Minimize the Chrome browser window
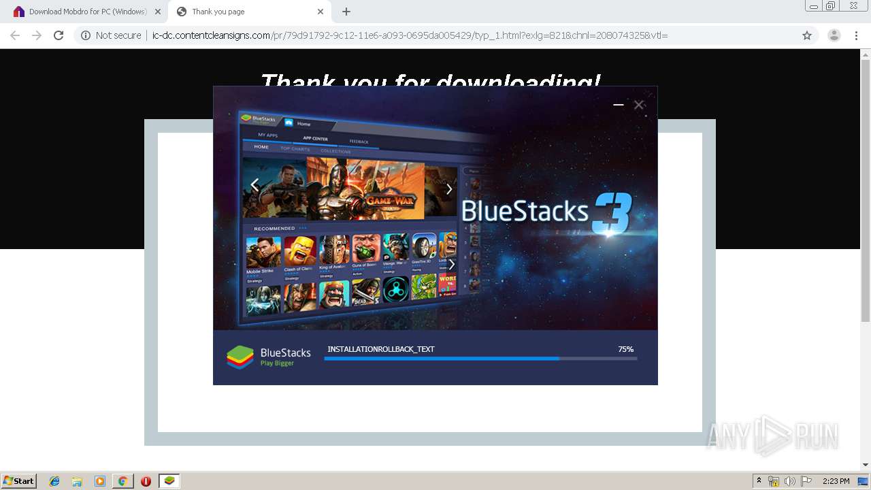 (x=813, y=6)
